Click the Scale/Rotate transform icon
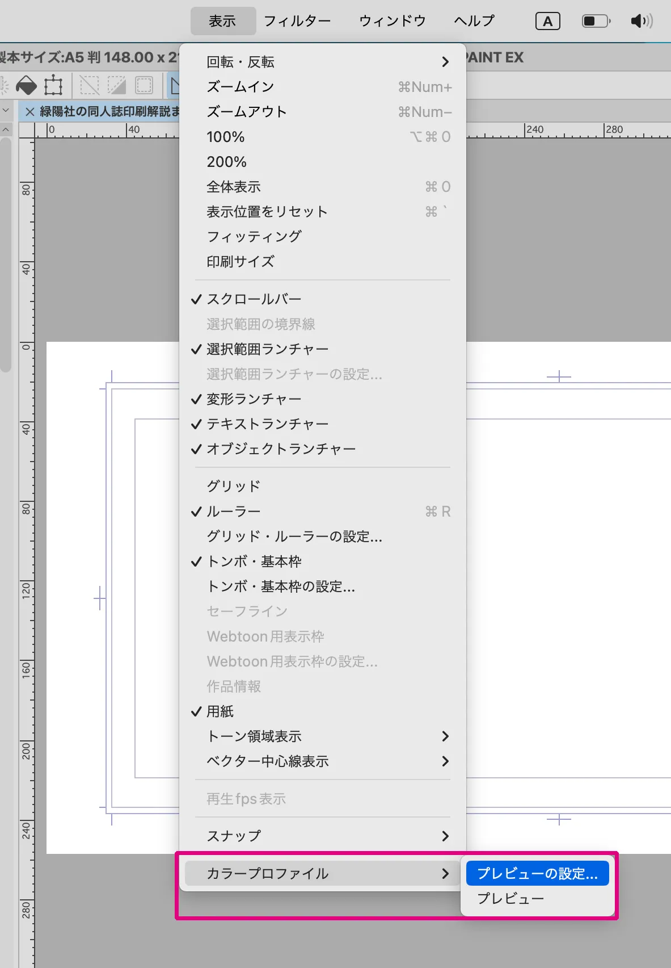Screen dimensions: 671x968 coord(53,86)
